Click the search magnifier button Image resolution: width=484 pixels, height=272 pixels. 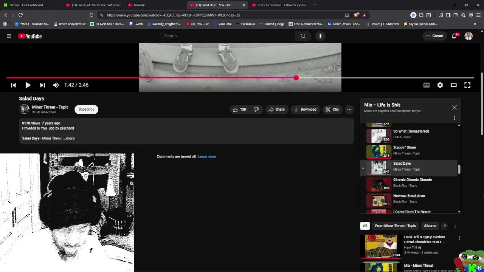[x=303, y=36]
